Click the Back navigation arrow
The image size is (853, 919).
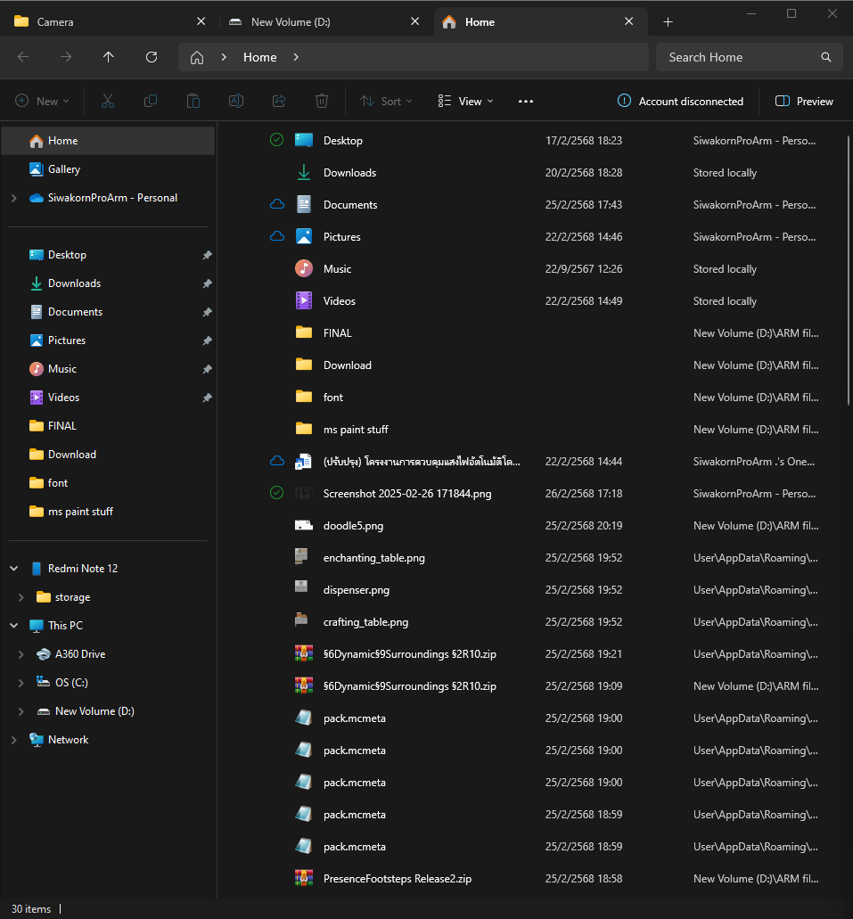click(23, 57)
